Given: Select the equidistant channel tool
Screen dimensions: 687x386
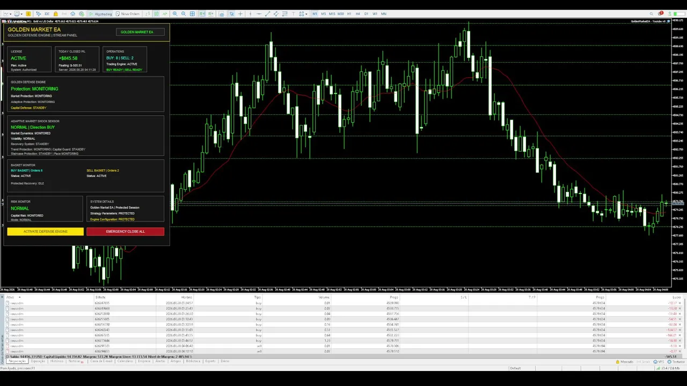Looking at the screenshot, I should [x=276, y=13].
